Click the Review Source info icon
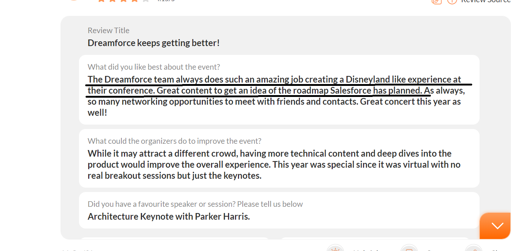Screen dimensions: 529x251 click(452, 1)
